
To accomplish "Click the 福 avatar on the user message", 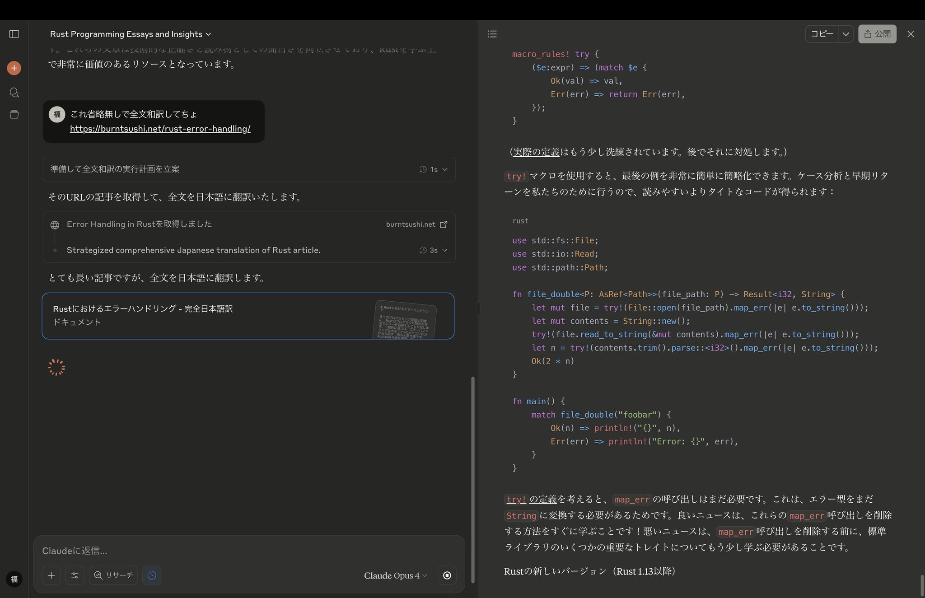I will pos(57,114).
